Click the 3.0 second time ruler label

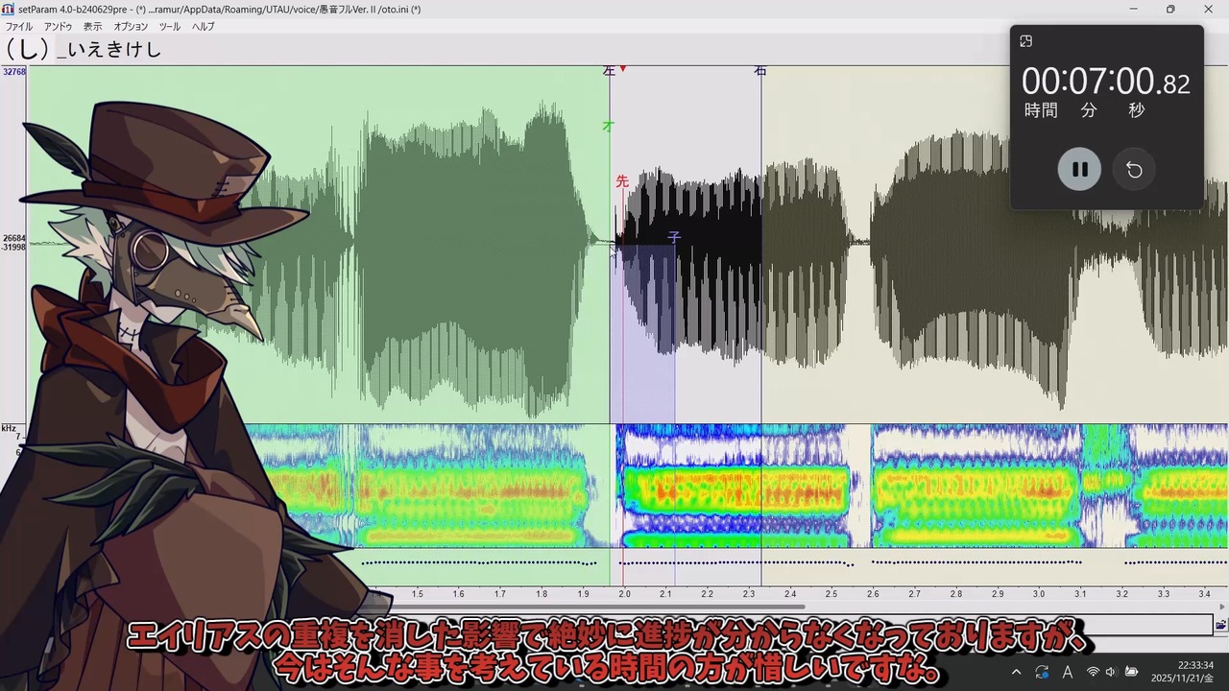pos(1039,594)
